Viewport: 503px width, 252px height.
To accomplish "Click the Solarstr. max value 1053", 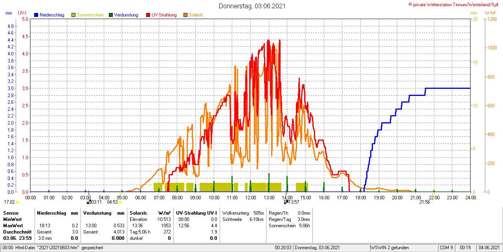I will tap(166, 225).
